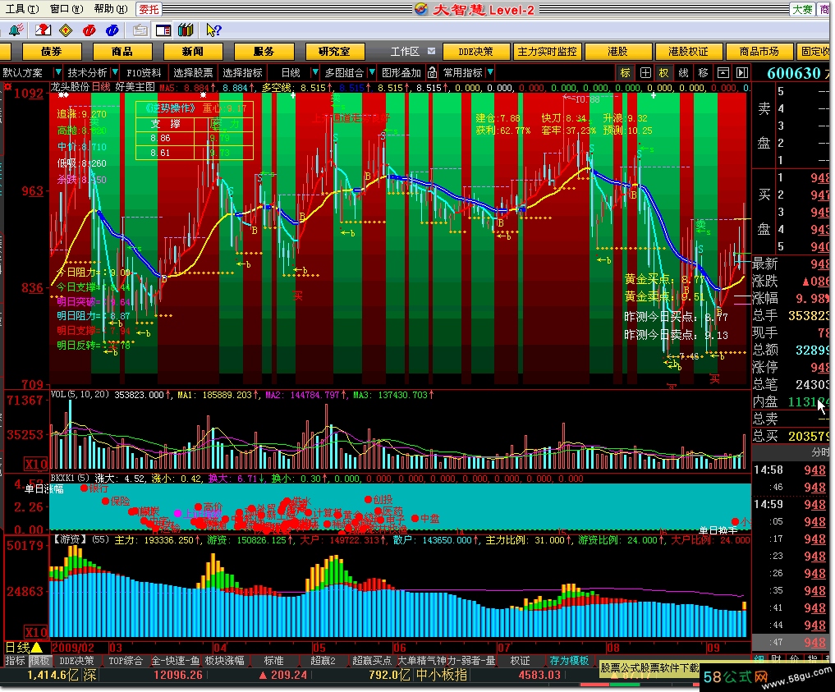Click the 创投 sector dot in BKXK panel
The width and height of the screenshot is (835, 692).
[368, 499]
